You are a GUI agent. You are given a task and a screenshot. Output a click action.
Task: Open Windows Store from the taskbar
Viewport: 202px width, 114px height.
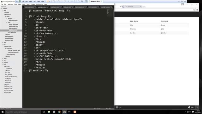point(54,112)
